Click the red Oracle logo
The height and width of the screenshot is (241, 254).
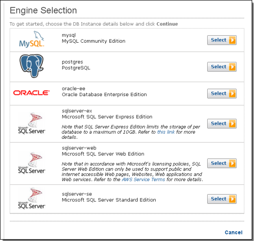pos(32,93)
